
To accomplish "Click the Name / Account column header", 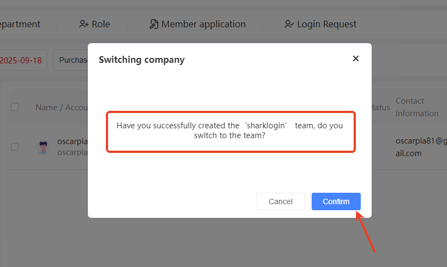I will click(61, 108).
